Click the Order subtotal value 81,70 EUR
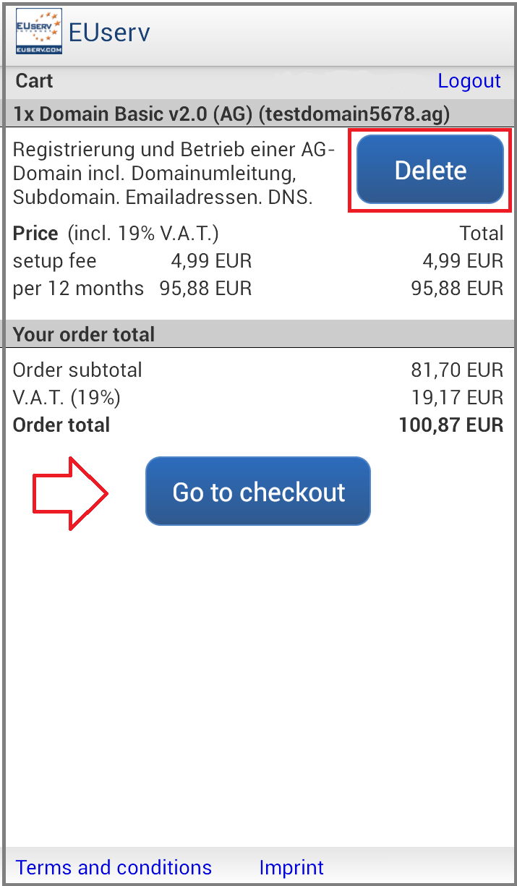 click(457, 370)
